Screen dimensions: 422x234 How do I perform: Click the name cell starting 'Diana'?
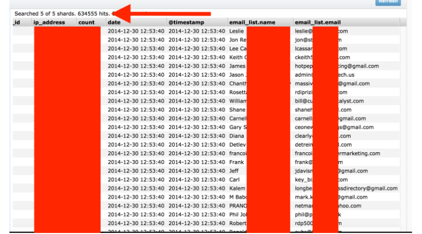click(236, 136)
